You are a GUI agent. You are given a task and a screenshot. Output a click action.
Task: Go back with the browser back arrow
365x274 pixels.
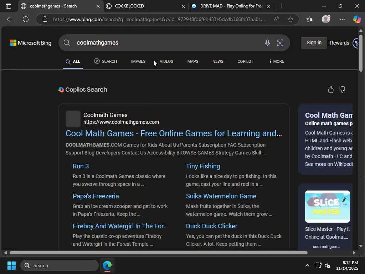(10, 19)
